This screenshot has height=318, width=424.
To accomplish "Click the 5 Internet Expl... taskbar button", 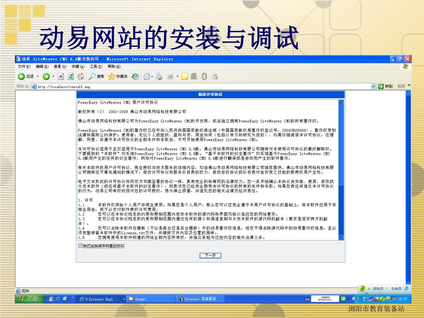I will 101,299.
